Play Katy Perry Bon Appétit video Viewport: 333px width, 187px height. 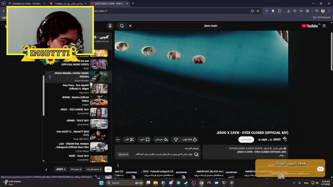pyautogui.click(x=78, y=89)
